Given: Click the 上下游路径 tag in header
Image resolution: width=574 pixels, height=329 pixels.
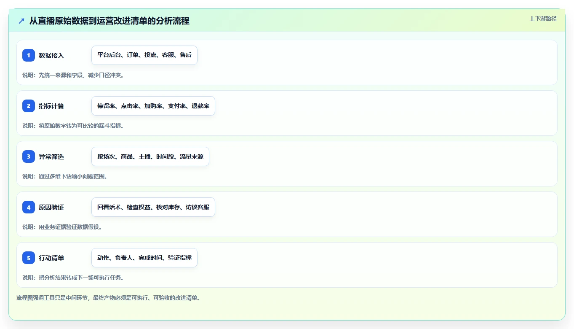Looking at the screenshot, I should point(543,19).
